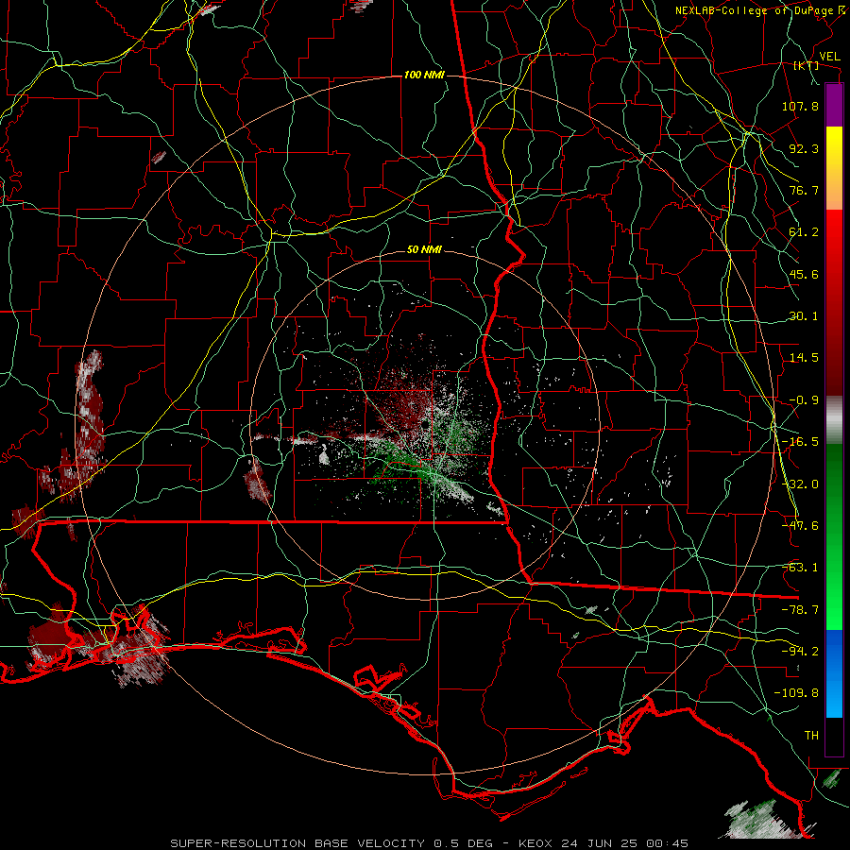Click the 30.1 velocity scale value
Image resolution: width=850 pixels, height=850 pixels.
coord(804,316)
